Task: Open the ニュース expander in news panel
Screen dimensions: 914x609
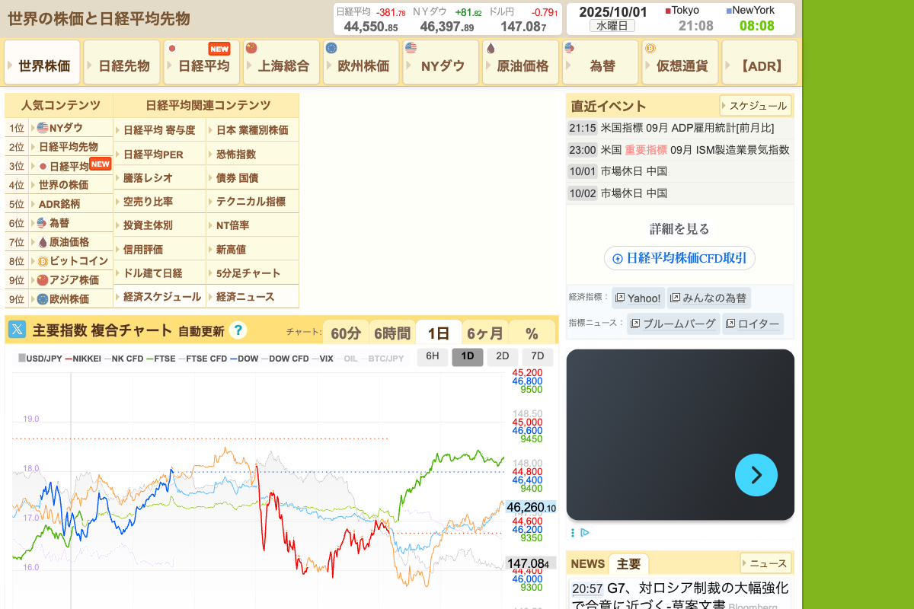Action: tap(765, 563)
